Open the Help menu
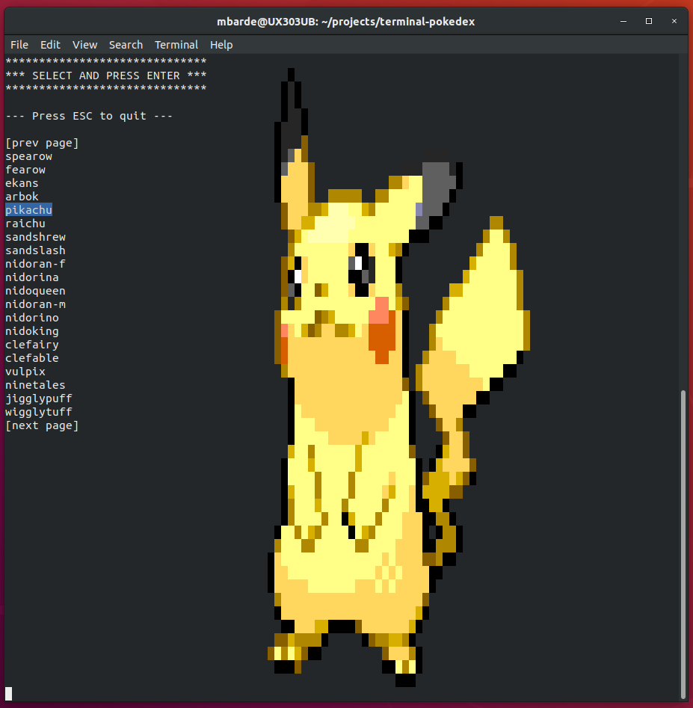 pos(221,45)
